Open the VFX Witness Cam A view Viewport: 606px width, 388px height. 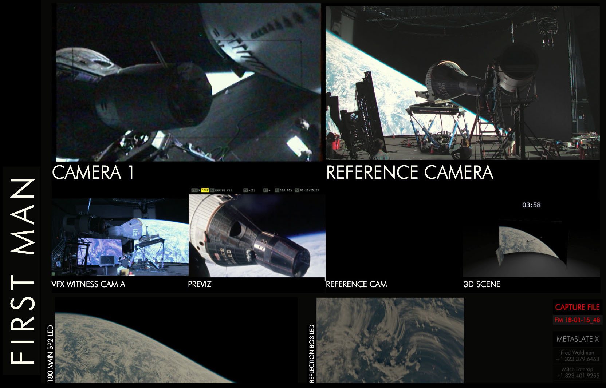120,237
